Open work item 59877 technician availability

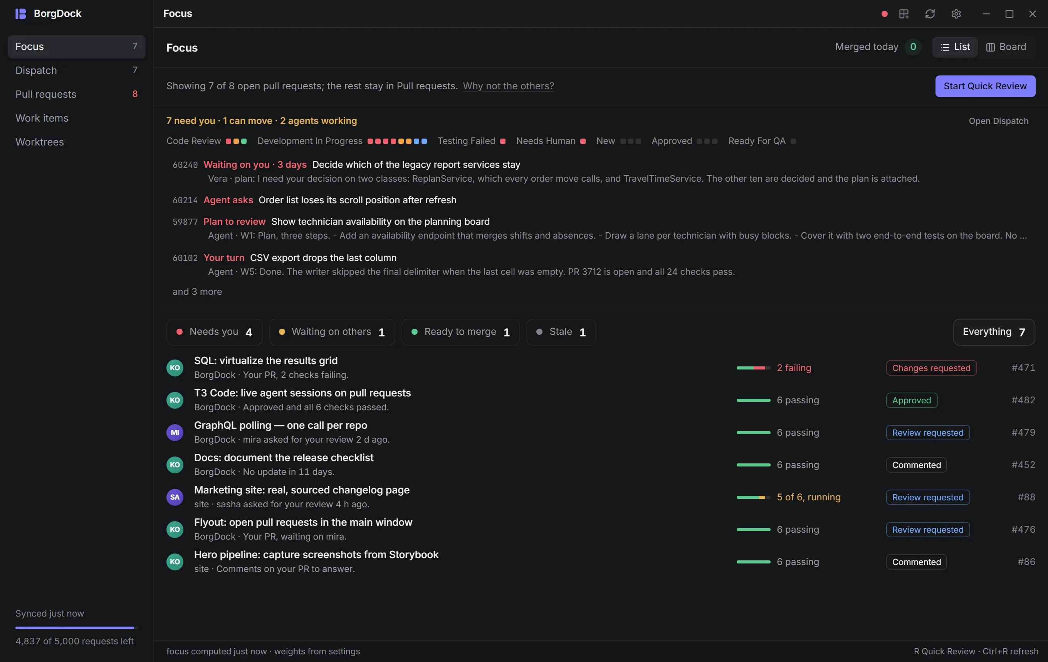[600, 229]
